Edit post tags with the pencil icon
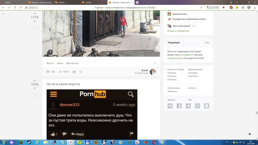This screenshot has width=258, height=145. pos(155,63)
